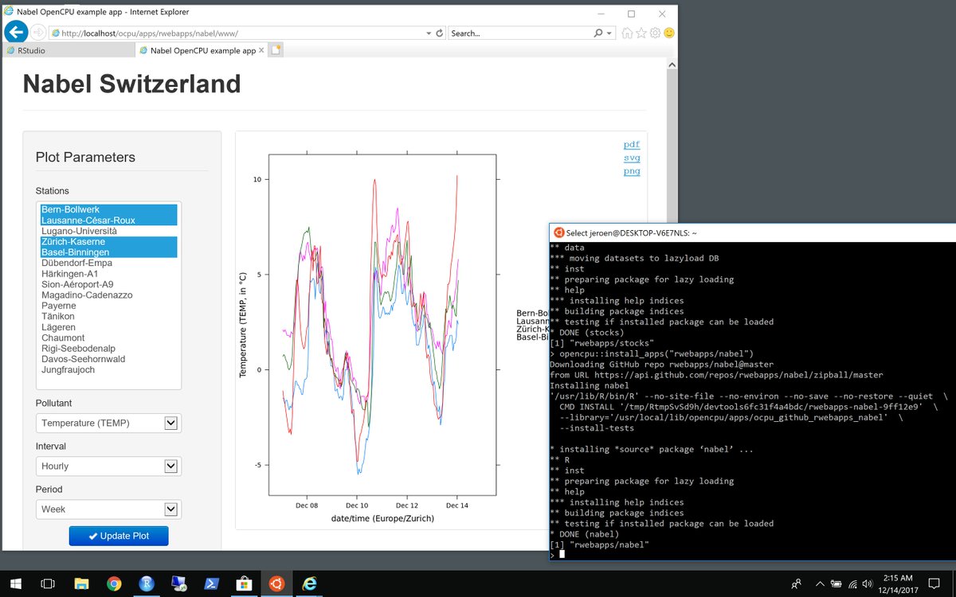This screenshot has height=597, width=956.
Task: Select Lägeren station
Action: pyautogui.click(x=108, y=327)
